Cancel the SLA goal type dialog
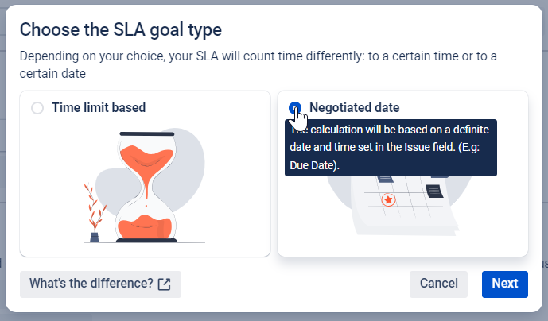 pos(438,284)
